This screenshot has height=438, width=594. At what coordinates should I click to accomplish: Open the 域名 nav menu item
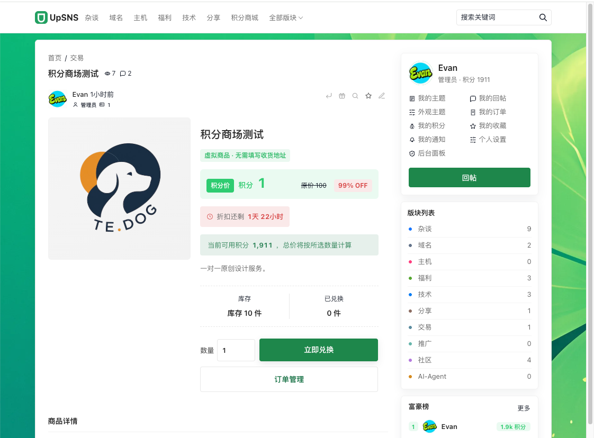click(116, 18)
